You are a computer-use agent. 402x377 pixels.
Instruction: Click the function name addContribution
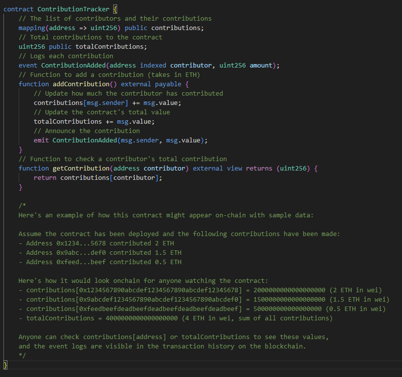(x=81, y=84)
